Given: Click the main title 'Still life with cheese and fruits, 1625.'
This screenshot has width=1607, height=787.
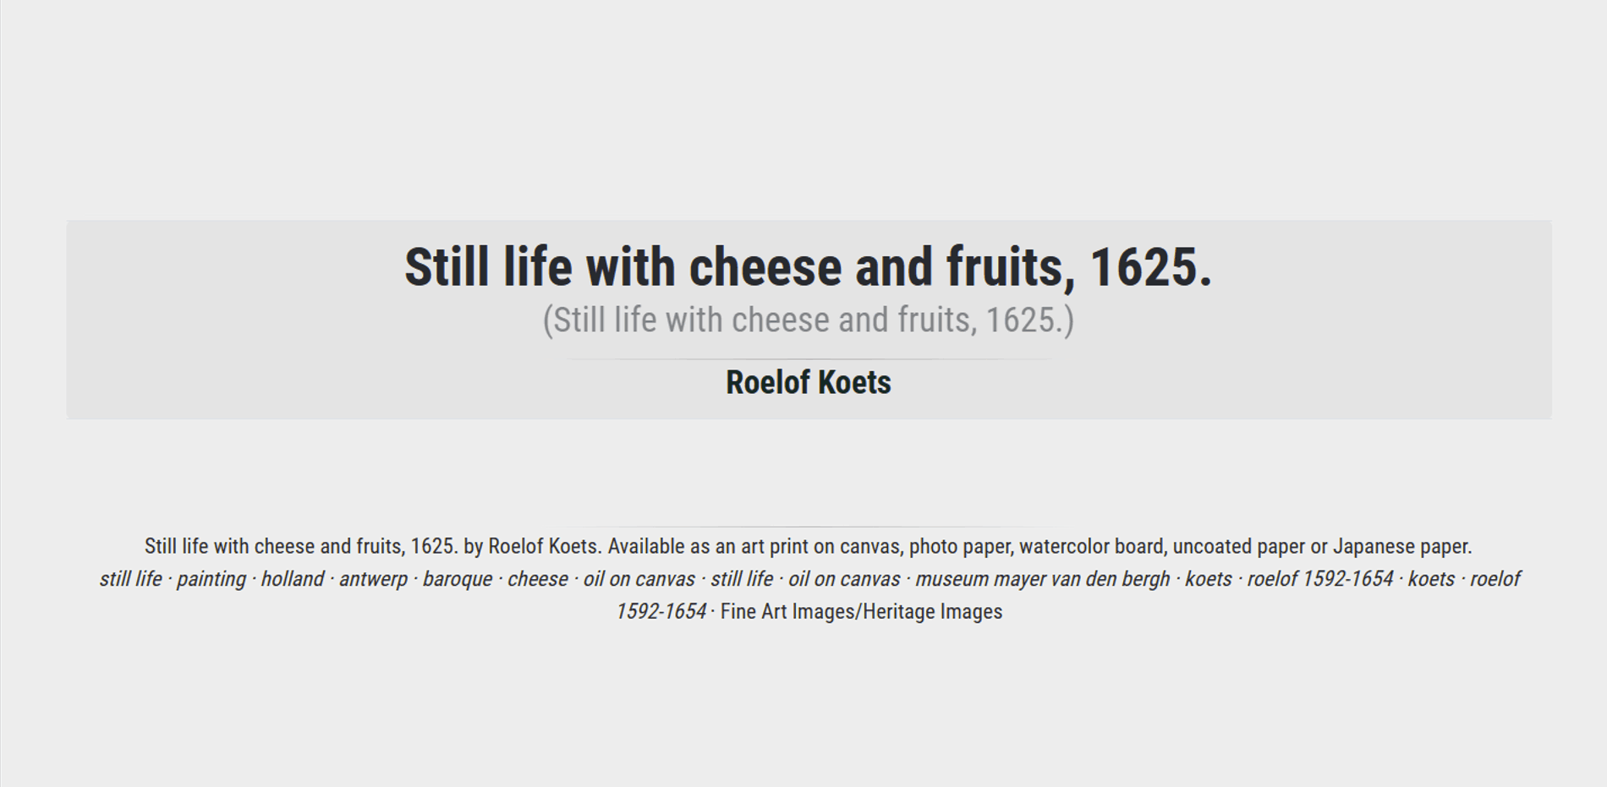Looking at the screenshot, I should (809, 267).
